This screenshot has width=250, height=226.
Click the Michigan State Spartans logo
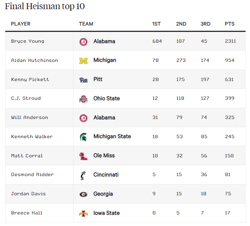pos(83,137)
